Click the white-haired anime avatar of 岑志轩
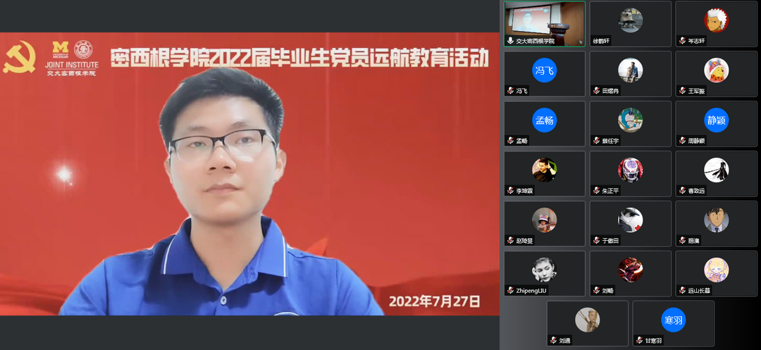 point(717,20)
